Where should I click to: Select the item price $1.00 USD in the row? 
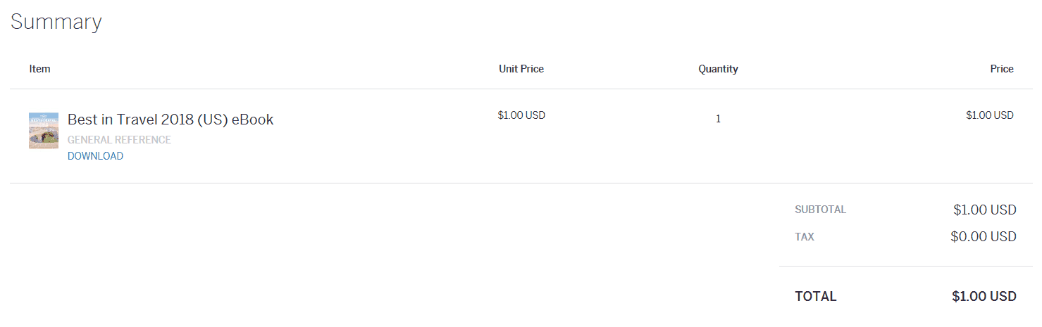(x=990, y=115)
